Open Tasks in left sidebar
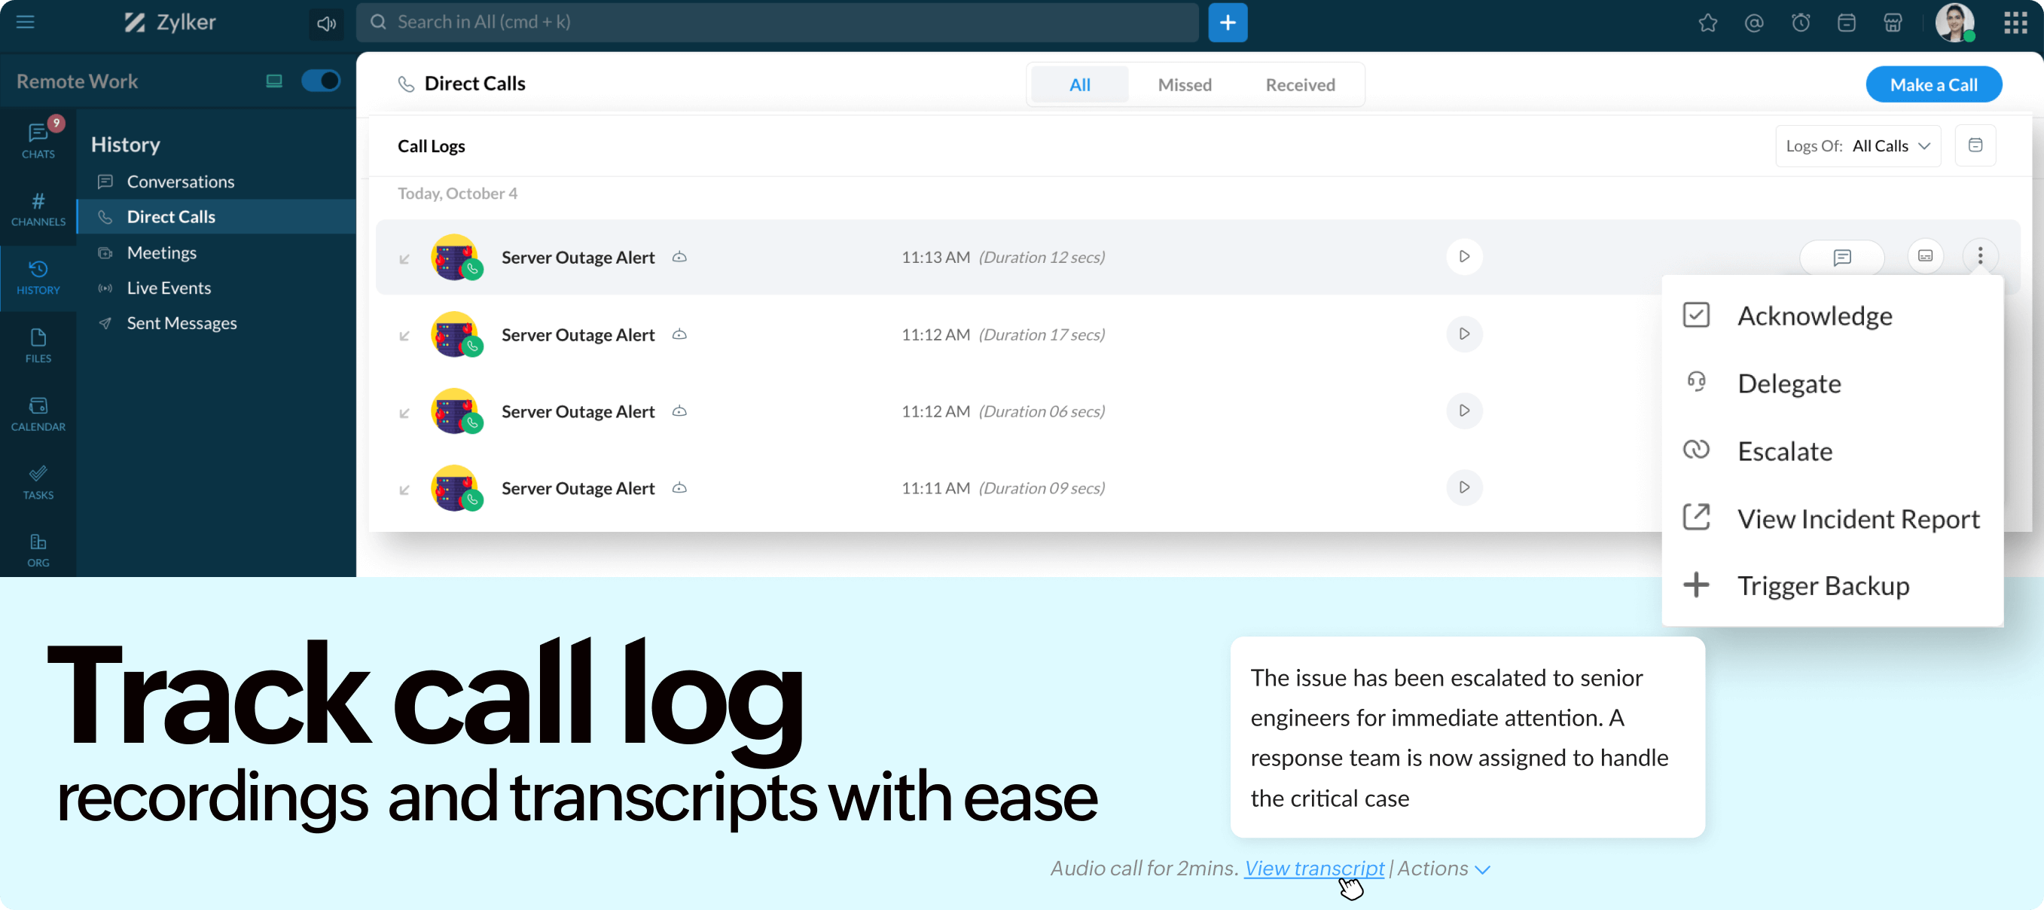 38,481
